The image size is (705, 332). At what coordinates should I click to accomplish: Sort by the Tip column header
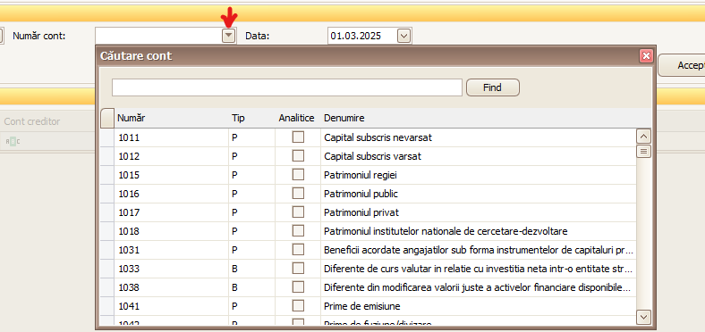click(x=251, y=118)
